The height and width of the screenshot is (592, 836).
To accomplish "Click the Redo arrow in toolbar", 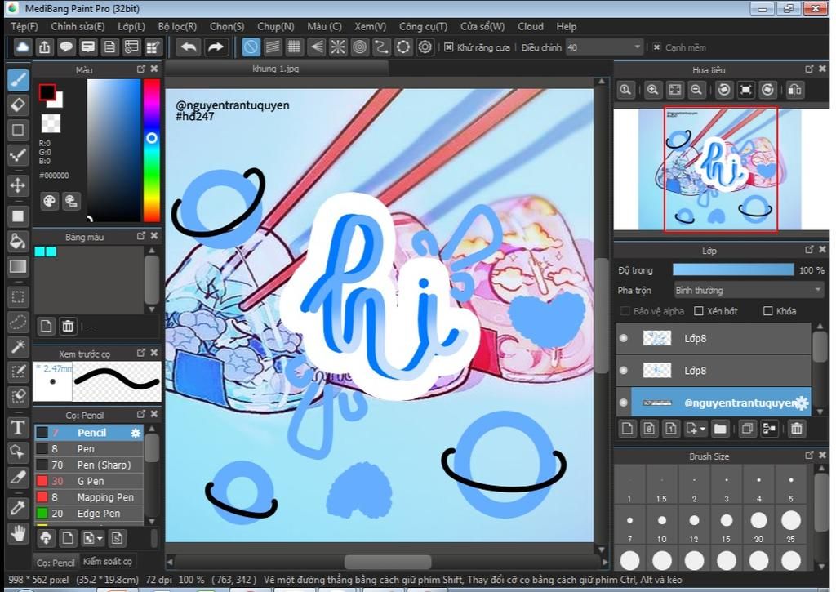I will click(216, 47).
